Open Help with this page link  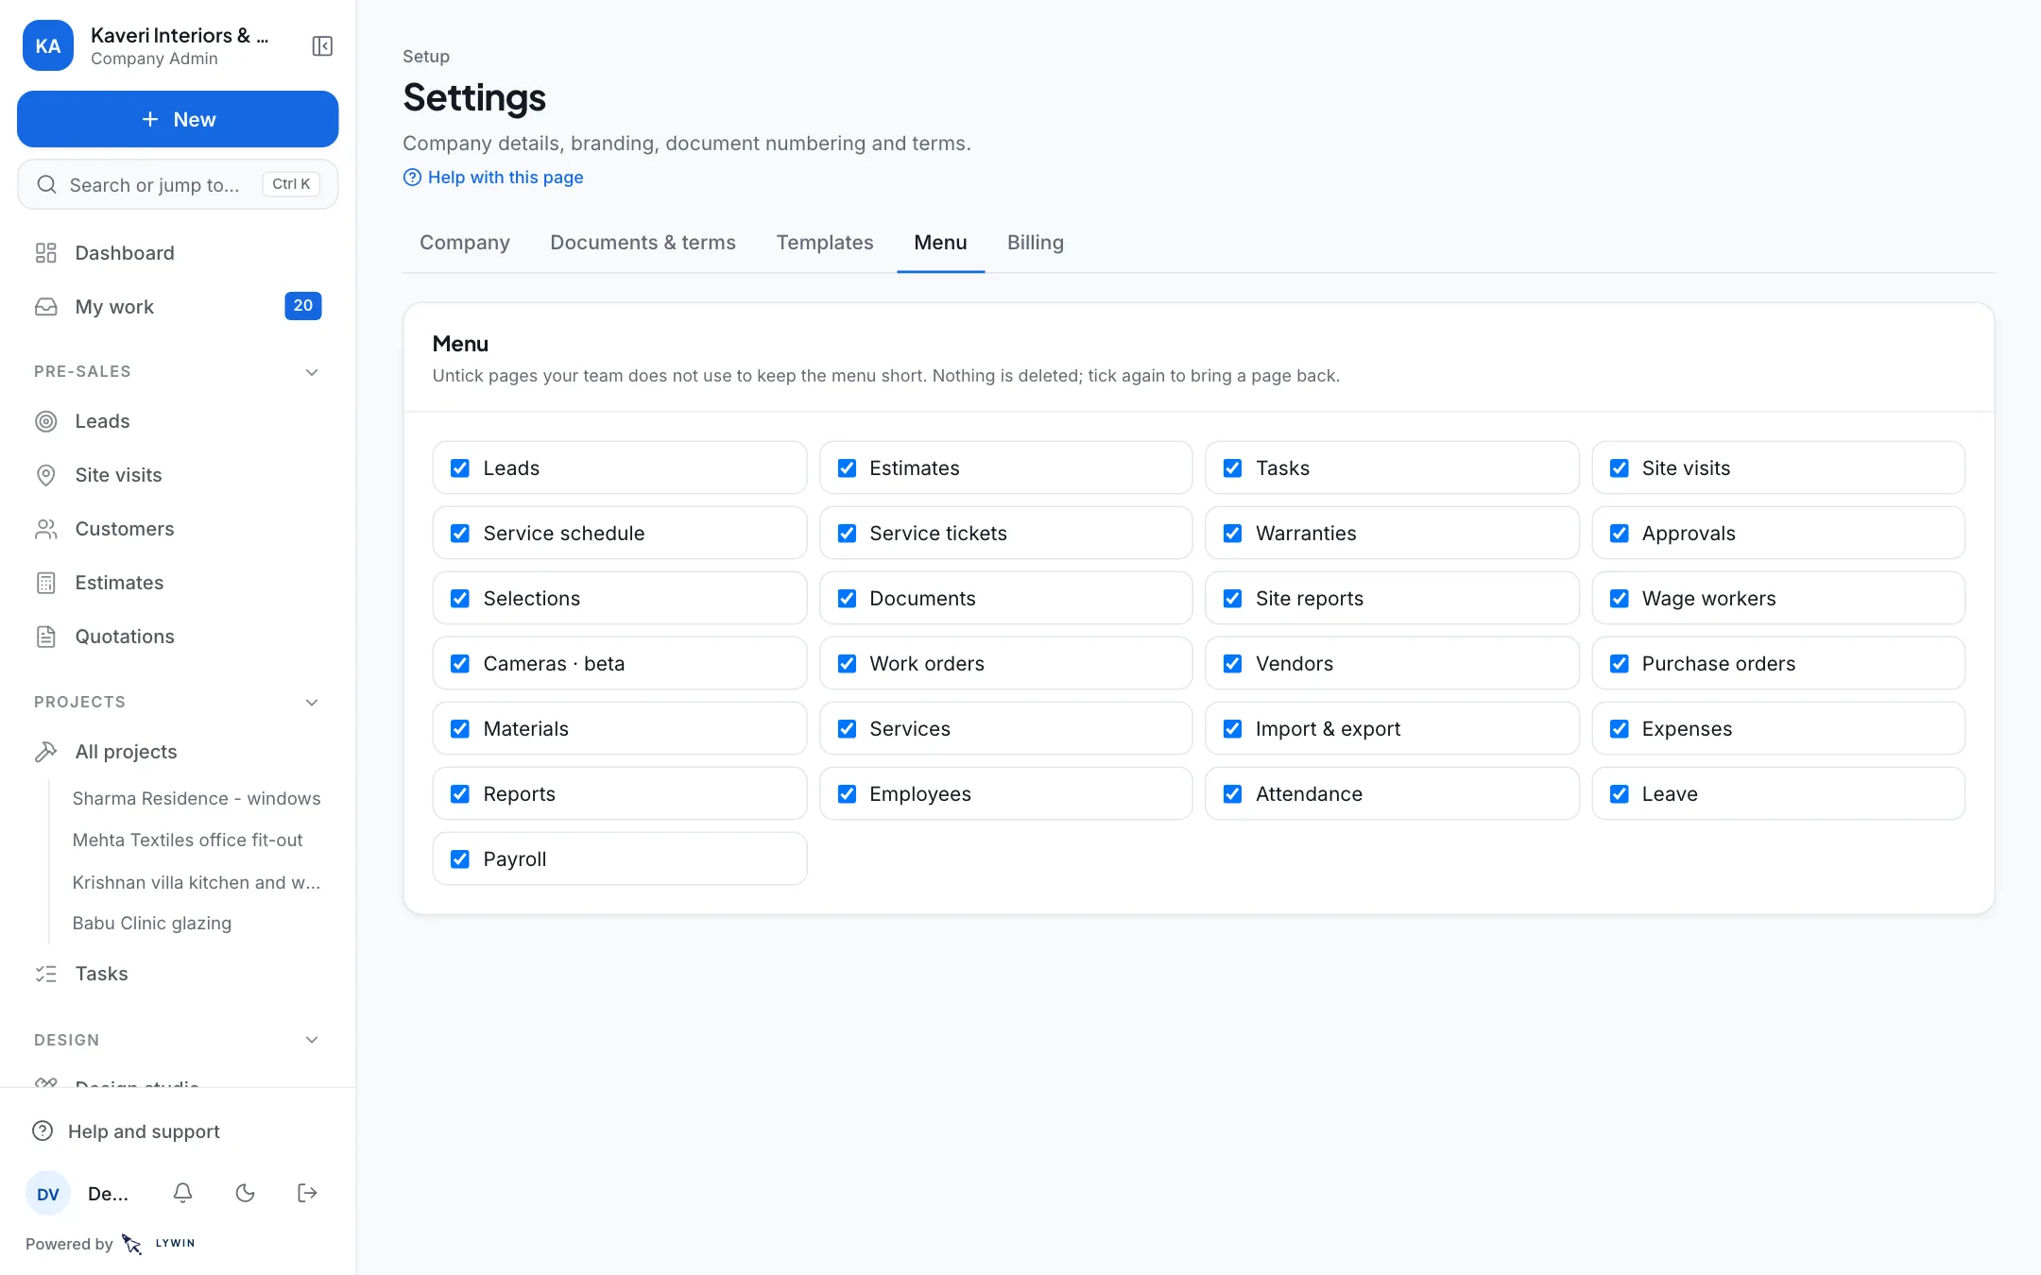pos(493,178)
